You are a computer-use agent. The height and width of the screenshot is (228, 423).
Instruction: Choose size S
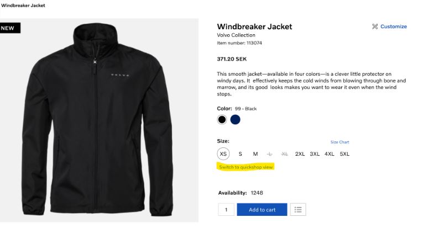[x=240, y=154]
